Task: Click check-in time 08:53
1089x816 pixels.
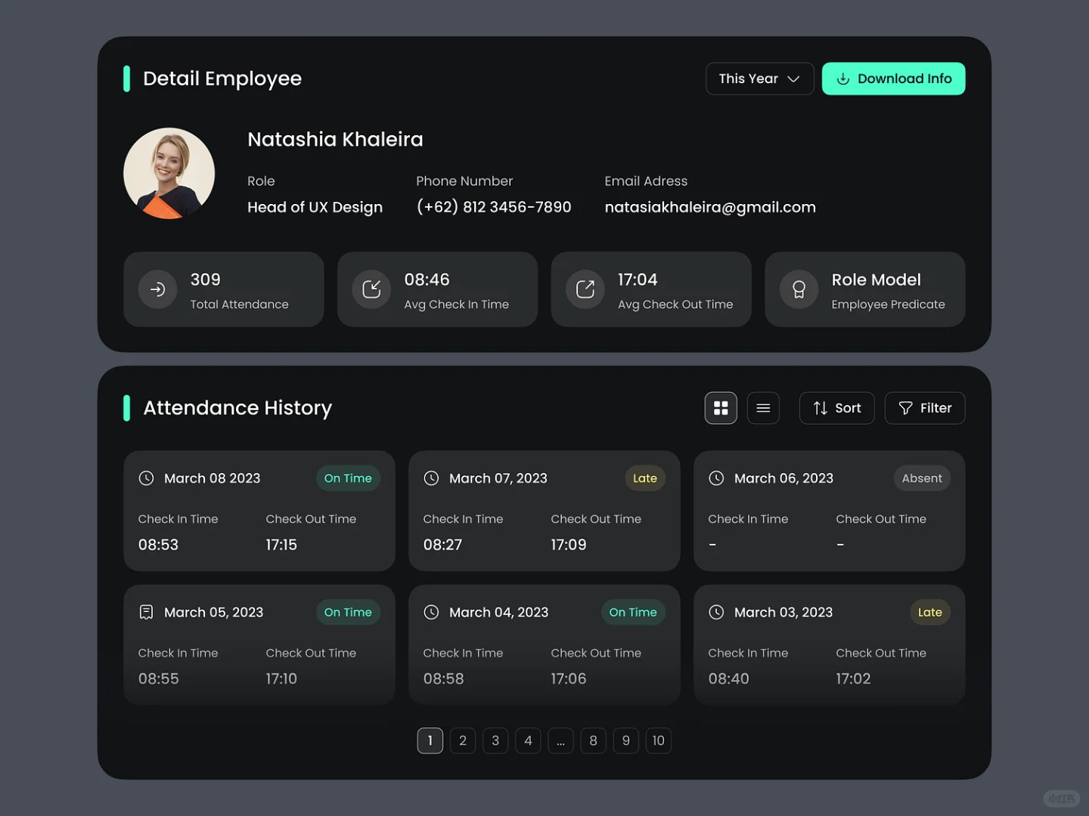Action: [x=159, y=545]
